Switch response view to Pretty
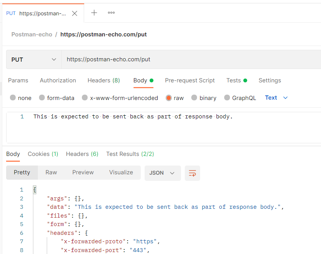Screen dimensions: 321x254 click(x=22, y=172)
